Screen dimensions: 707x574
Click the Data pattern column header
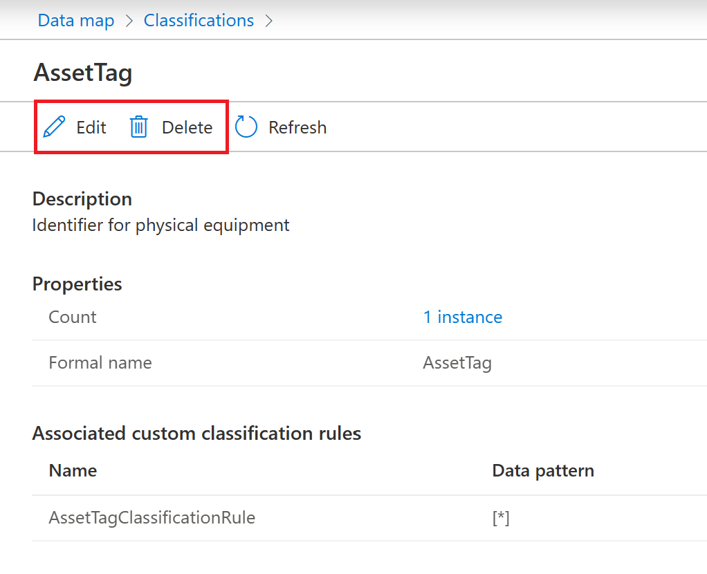[543, 470]
